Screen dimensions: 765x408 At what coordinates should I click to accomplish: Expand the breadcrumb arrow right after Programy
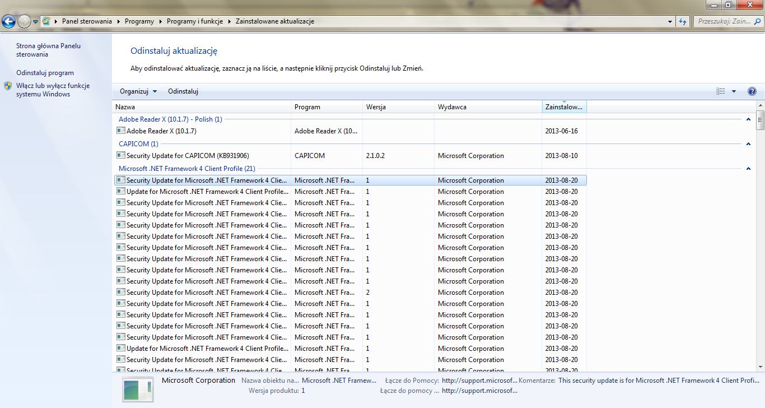160,21
